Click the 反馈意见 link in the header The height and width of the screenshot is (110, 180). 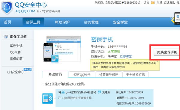pos(169,3)
